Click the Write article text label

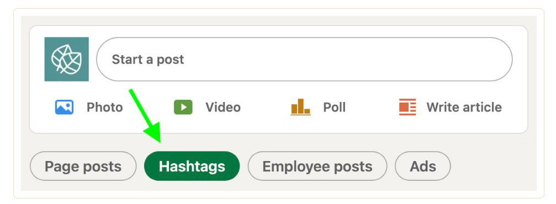464,108
